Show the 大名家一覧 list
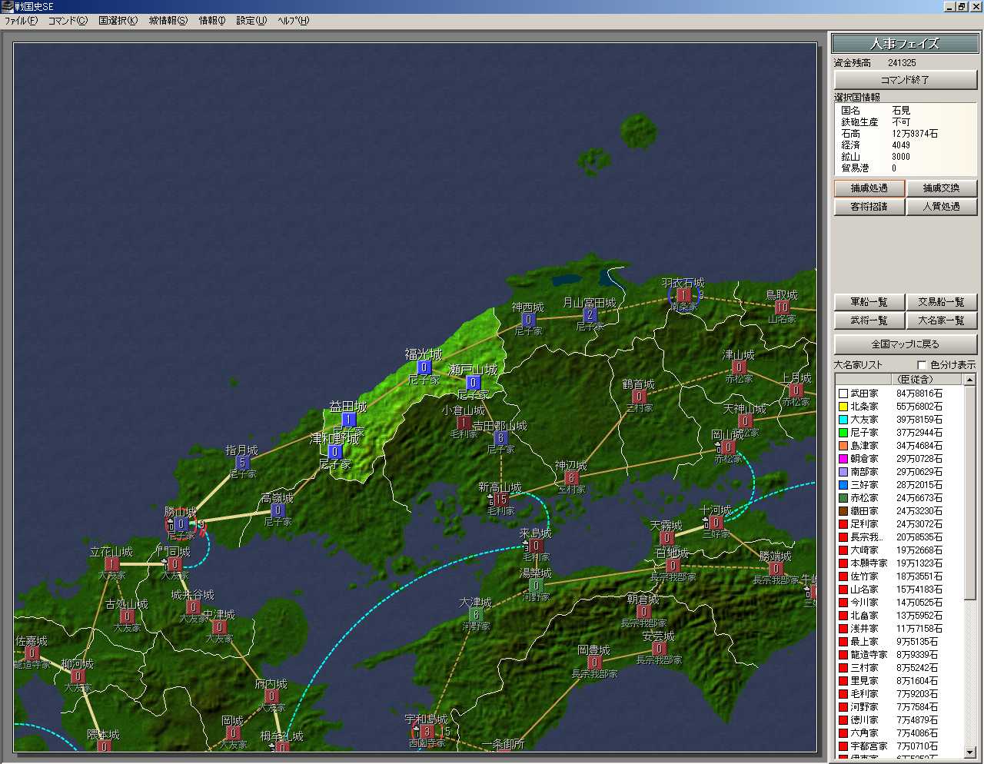984x764 pixels. [942, 321]
